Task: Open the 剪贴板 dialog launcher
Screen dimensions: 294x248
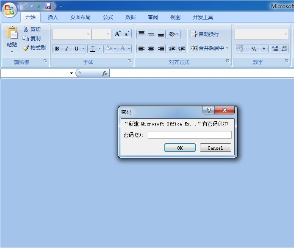Action: click(x=45, y=61)
